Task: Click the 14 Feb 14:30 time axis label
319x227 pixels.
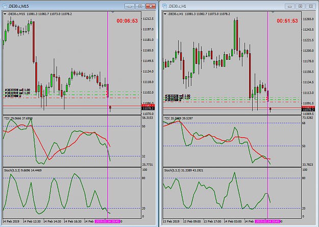Action: point(52,221)
